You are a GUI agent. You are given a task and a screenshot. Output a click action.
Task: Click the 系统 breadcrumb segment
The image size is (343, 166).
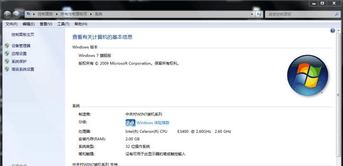(99, 14)
